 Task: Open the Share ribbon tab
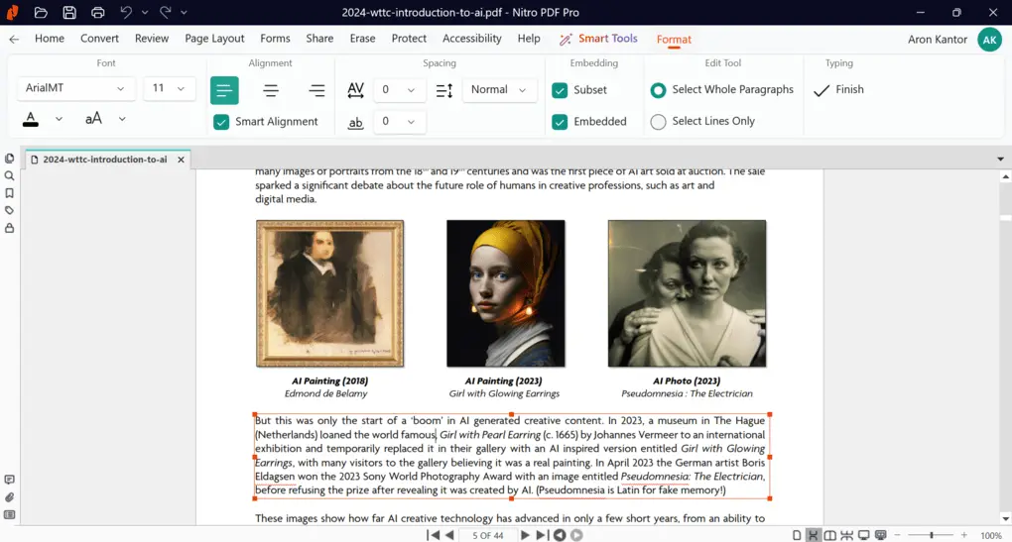tap(319, 39)
